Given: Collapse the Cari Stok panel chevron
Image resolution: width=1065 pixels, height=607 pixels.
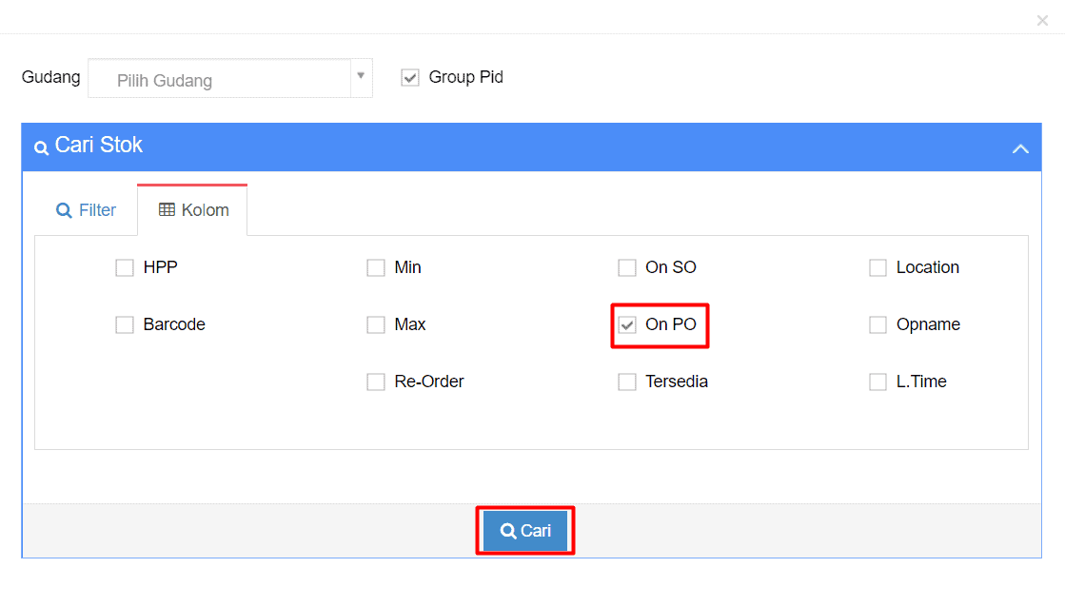Looking at the screenshot, I should [x=1020, y=148].
